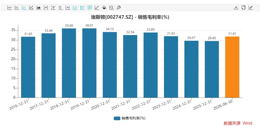Switch to bar chart type
263x128 pixels.
pos(17,8)
